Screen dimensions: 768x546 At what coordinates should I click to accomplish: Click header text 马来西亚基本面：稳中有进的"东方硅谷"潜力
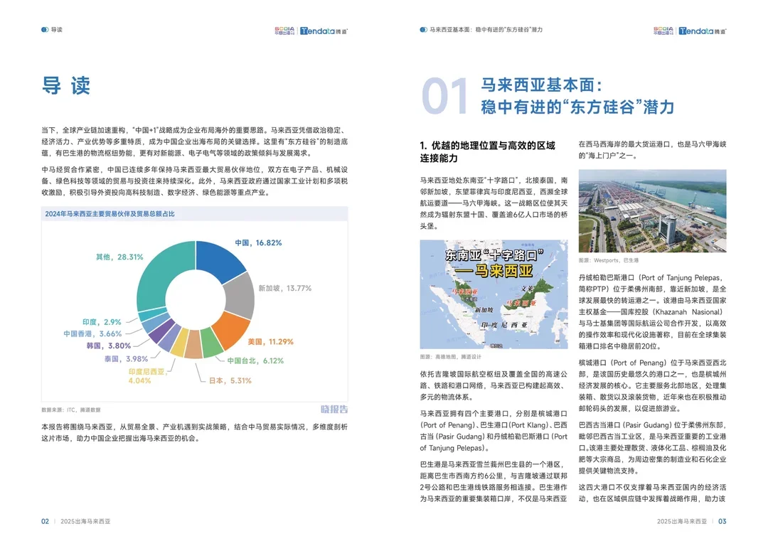coord(486,29)
